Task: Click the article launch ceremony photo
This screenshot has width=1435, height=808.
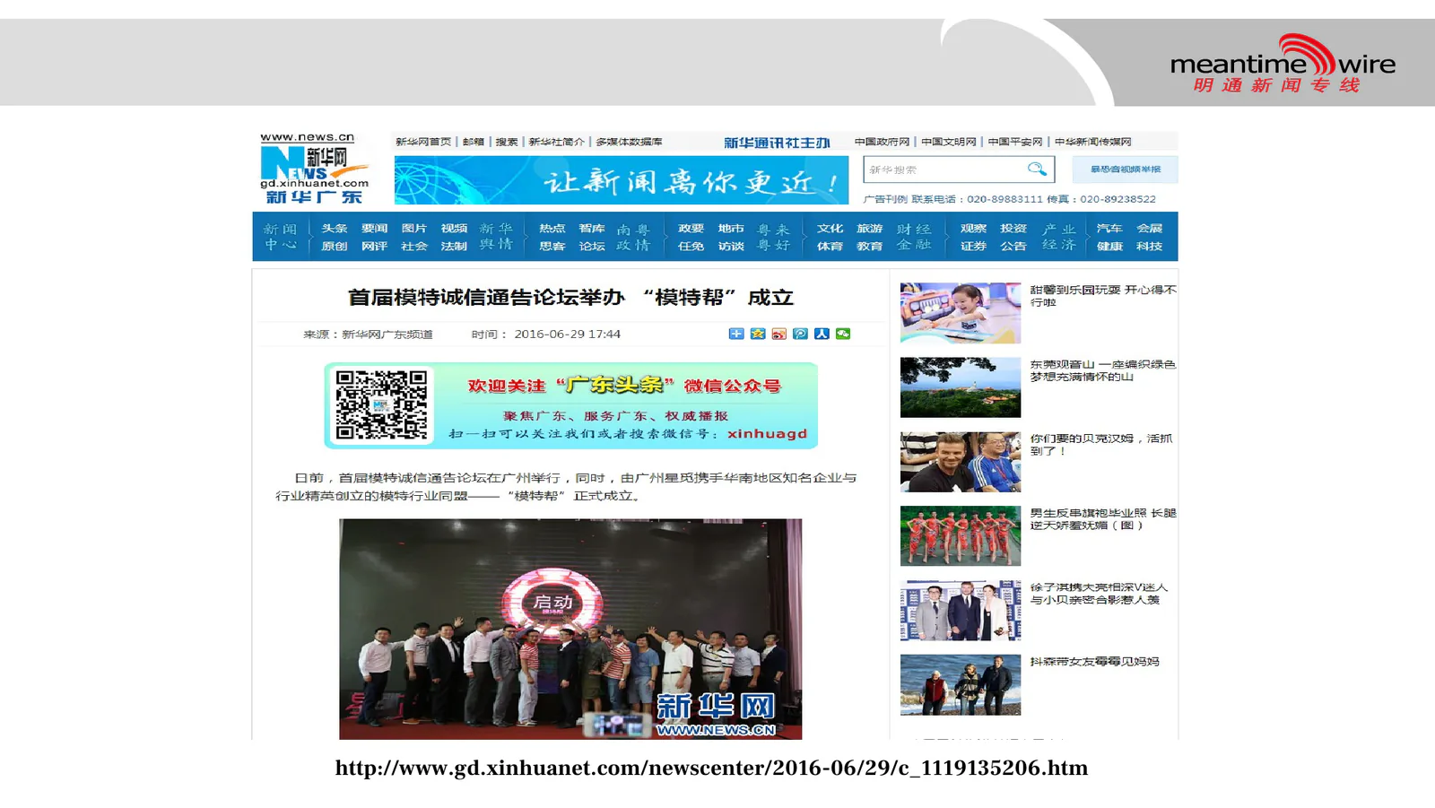Action: point(570,629)
